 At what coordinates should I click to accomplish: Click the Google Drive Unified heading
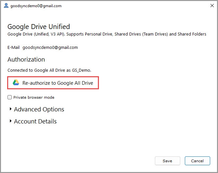pyautogui.click(x=39, y=27)
